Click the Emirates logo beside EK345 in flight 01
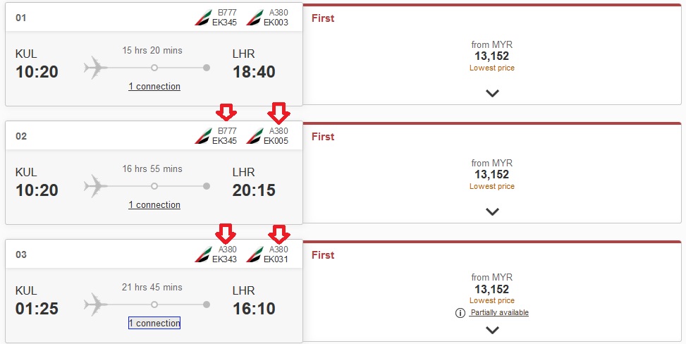Viewport: 686px width, 344px height. (x=202, y=18)
